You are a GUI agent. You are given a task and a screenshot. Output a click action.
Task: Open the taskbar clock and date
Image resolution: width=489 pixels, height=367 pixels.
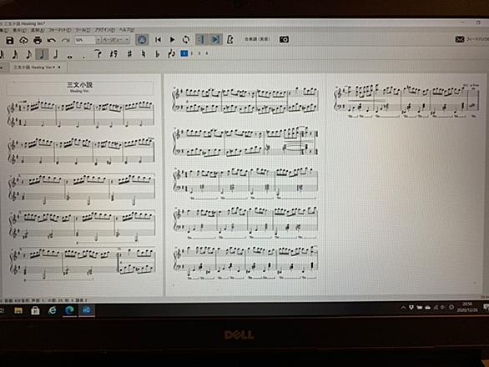pos(466,307)
